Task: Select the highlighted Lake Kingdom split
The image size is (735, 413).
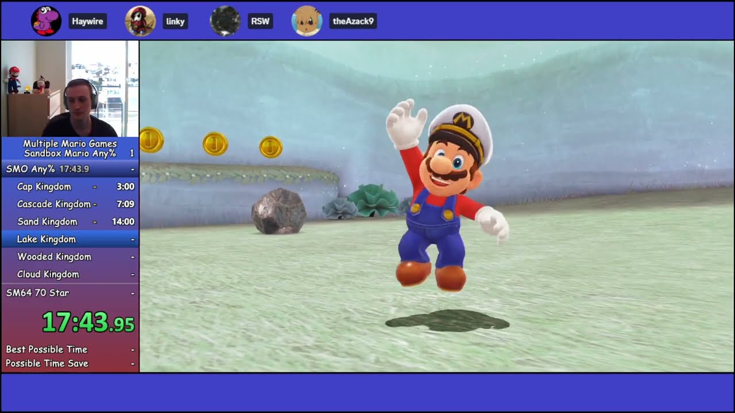Action: point(69,239)
